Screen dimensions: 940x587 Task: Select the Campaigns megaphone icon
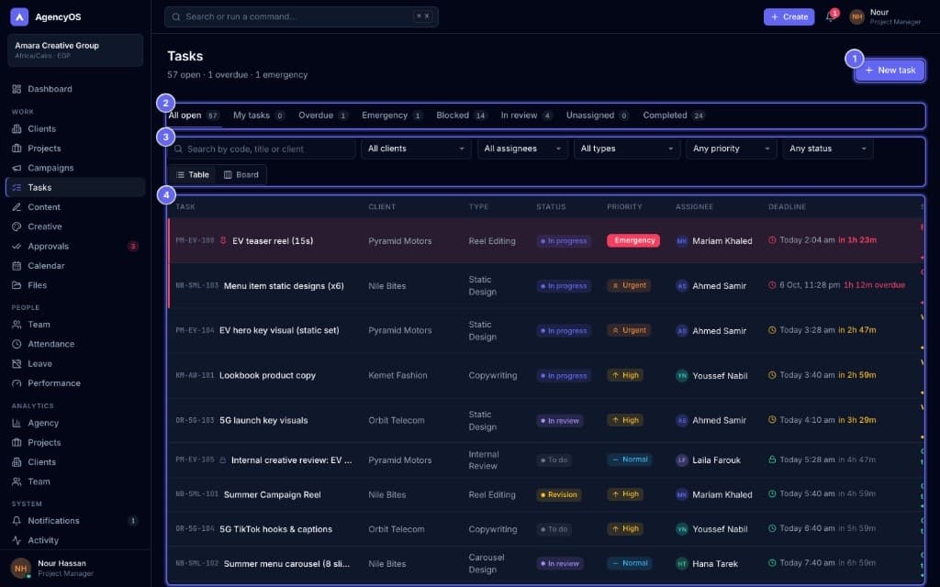tap(17, 168)
